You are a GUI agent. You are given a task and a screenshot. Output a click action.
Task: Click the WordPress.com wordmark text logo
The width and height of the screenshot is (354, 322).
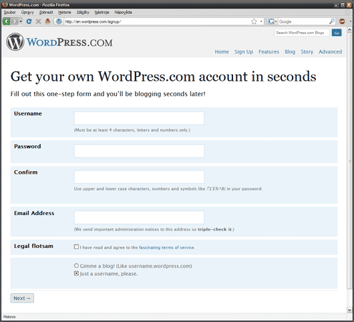(x=69, y=42)
